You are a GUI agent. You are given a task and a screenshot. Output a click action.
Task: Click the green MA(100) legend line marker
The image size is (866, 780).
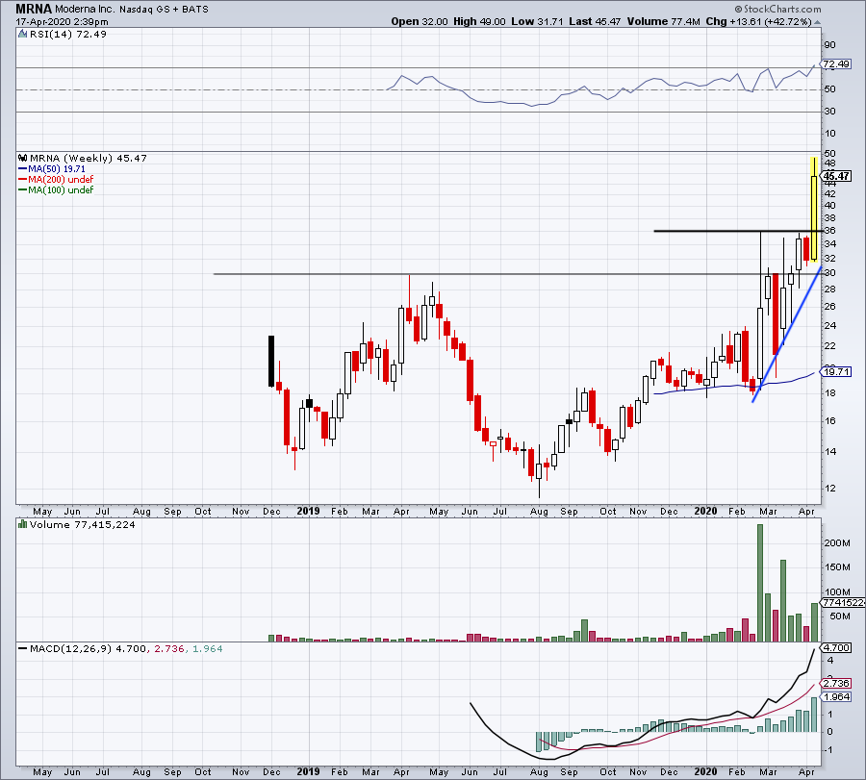pos(23,189)
